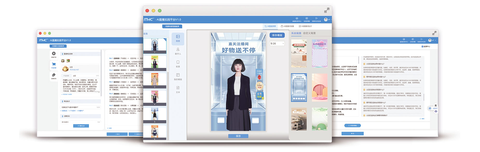Image resolution: width=480 pixels, height=152 pixels.
Task: Switch to the 自定义背景 tab
Action: [309, 33]
